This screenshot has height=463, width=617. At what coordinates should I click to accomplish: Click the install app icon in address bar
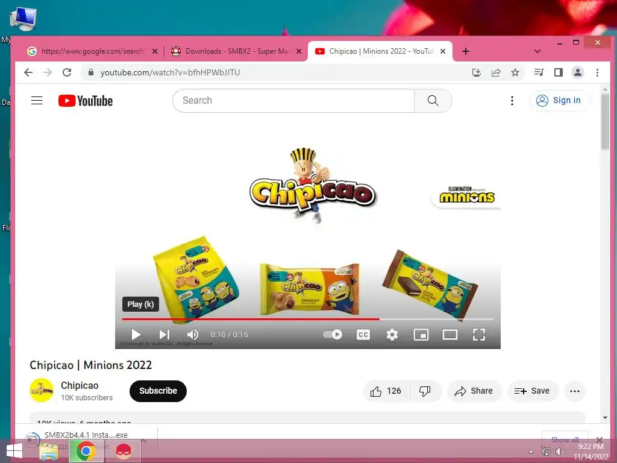(x=477, y=72)
